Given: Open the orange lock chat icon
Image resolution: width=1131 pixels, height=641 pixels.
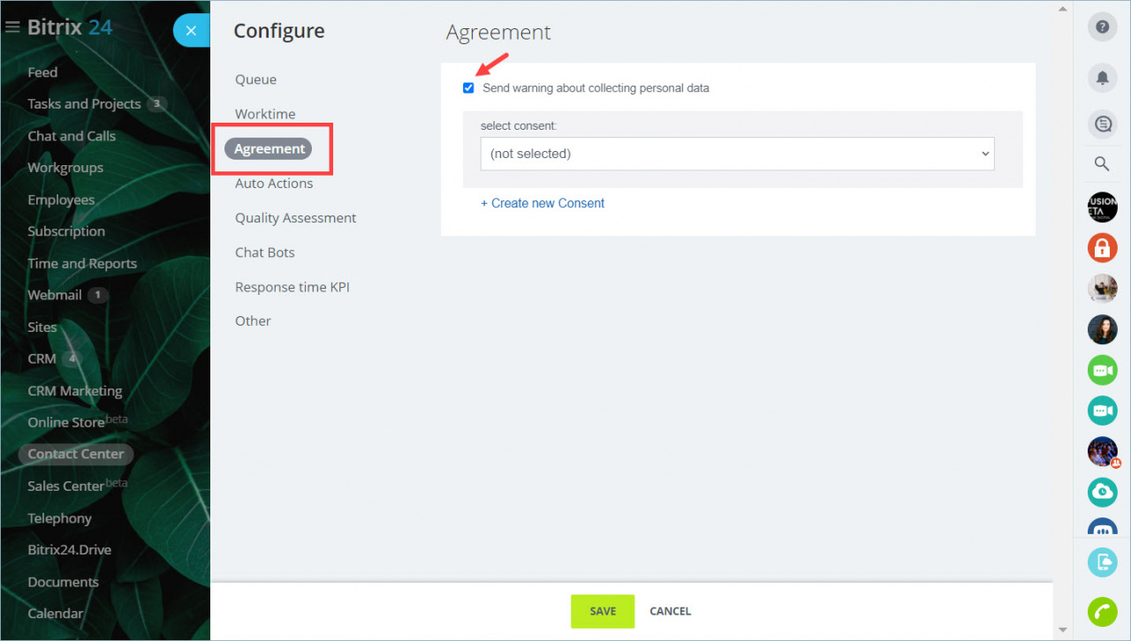Looking at the screenshot, I should 1102,248.
